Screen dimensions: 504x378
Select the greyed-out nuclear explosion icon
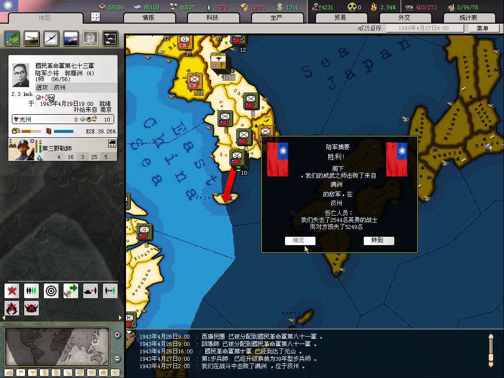click(x=91, y=38)
